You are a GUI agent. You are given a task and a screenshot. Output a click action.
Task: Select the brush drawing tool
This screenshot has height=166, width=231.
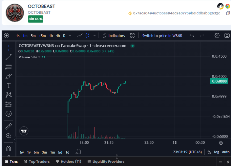click(9, 76)
